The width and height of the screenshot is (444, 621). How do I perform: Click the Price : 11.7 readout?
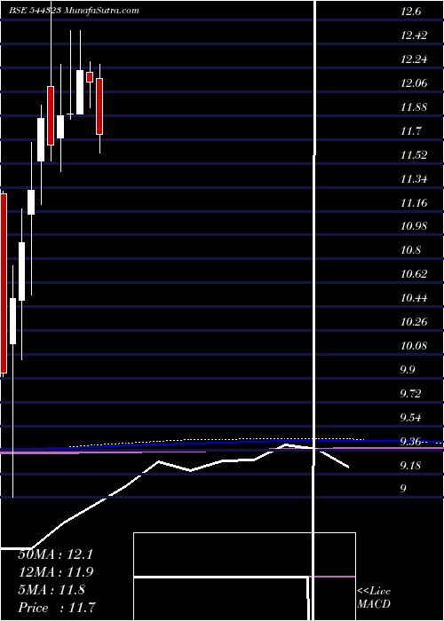click(57, 608)
